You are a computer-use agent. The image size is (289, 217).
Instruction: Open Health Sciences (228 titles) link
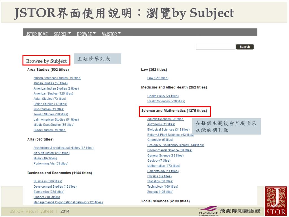pyautogui.click(x=166, y=101)
